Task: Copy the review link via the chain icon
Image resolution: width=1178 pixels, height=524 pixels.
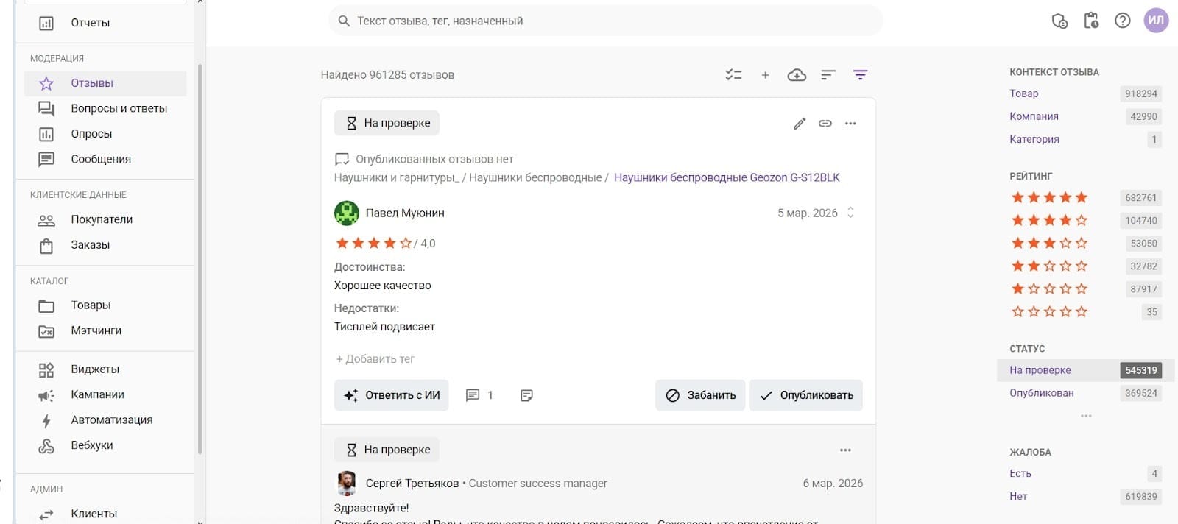Action: point(825,124)
